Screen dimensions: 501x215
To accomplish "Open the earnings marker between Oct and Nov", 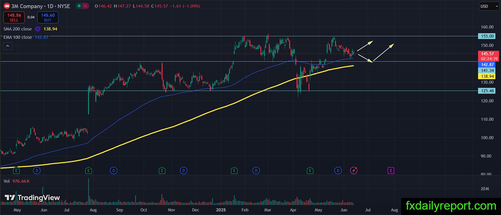I will pyautogui.click(x=162, y=170).
